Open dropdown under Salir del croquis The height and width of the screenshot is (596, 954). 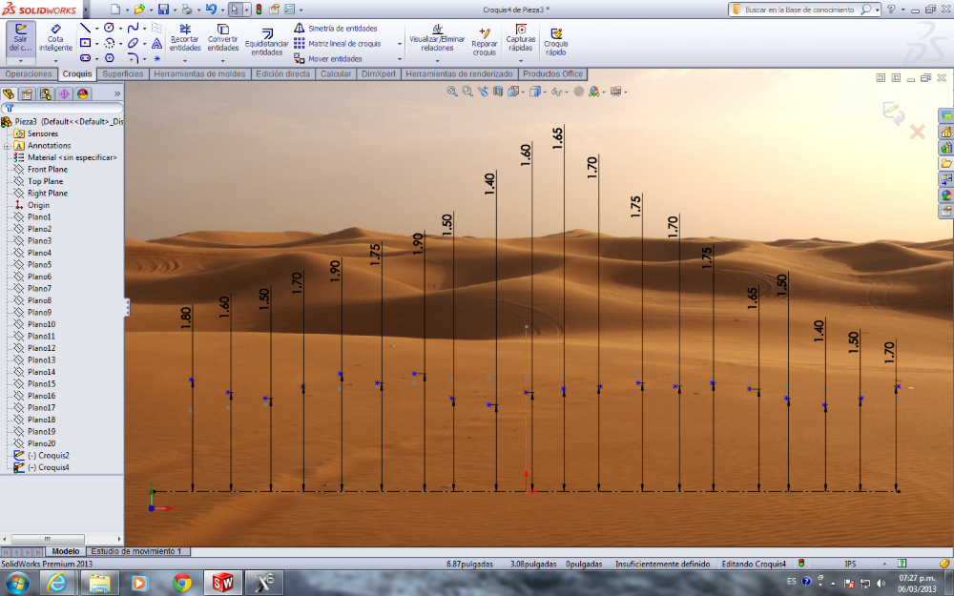click(21, 61)
